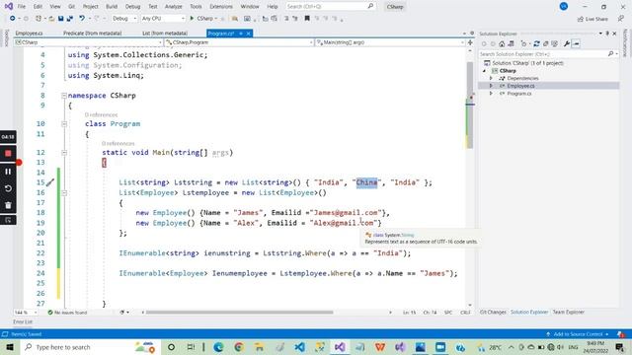Collapse class Program code region
Viewport: 632px width, 355px height.
pyautogui.click(x=64, y=124)
